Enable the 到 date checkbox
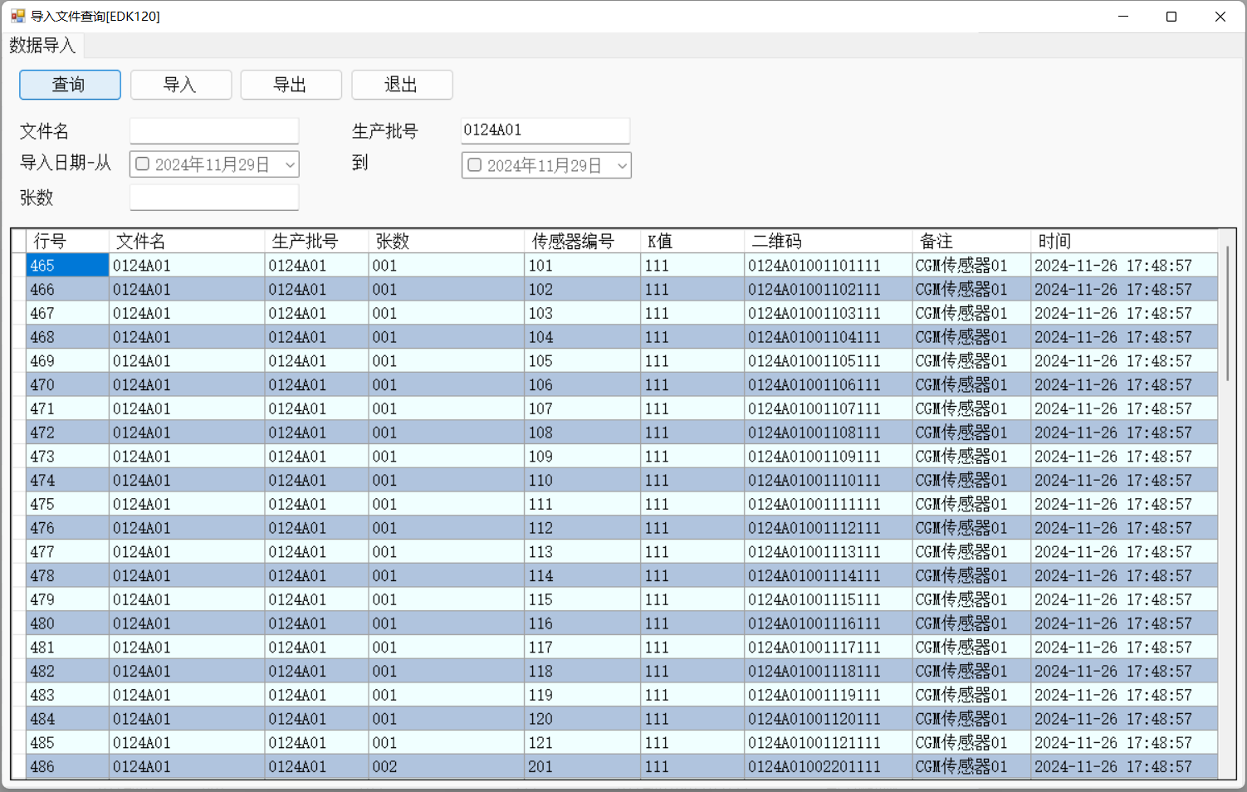 [x=475, y=165]
